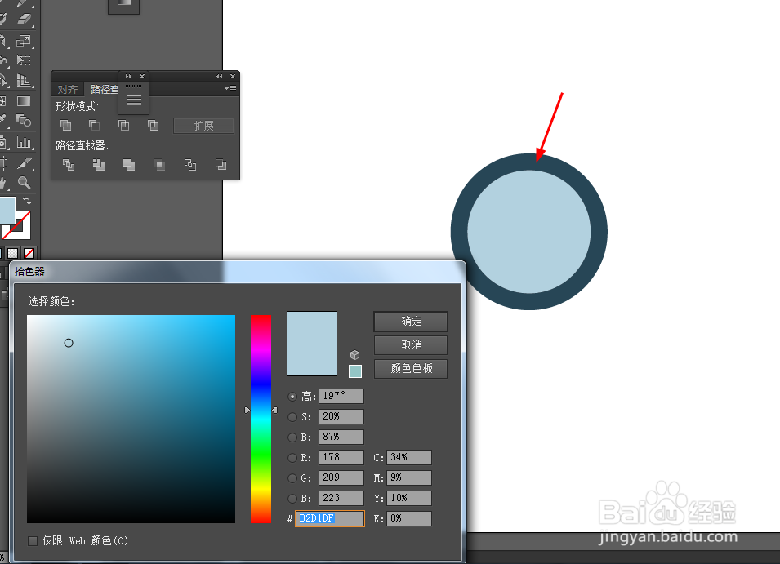Screen dimensions: 780x564
Task: Select the B blue radio button (223)
Action: (x=292, y=499)
